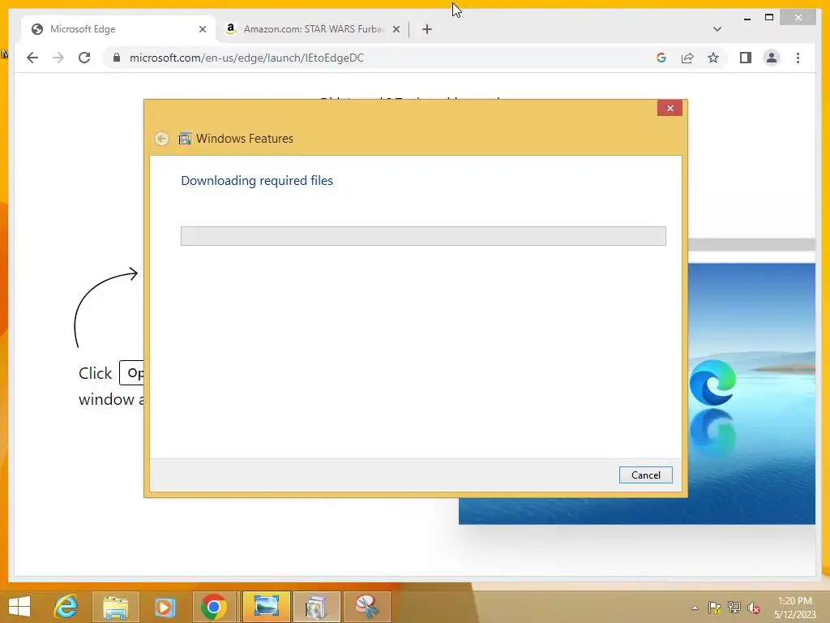Screen dimensions: 830x623
Task: Open the Chrome profile avatar
Action: [x=772, y=58]
